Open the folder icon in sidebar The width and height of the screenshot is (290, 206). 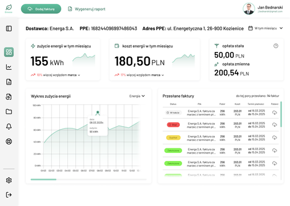point(9,112)
